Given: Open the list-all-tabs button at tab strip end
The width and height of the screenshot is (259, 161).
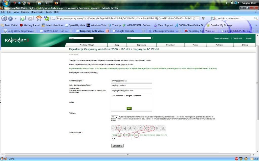Looking at the screenshot, I should click(257, 31).
